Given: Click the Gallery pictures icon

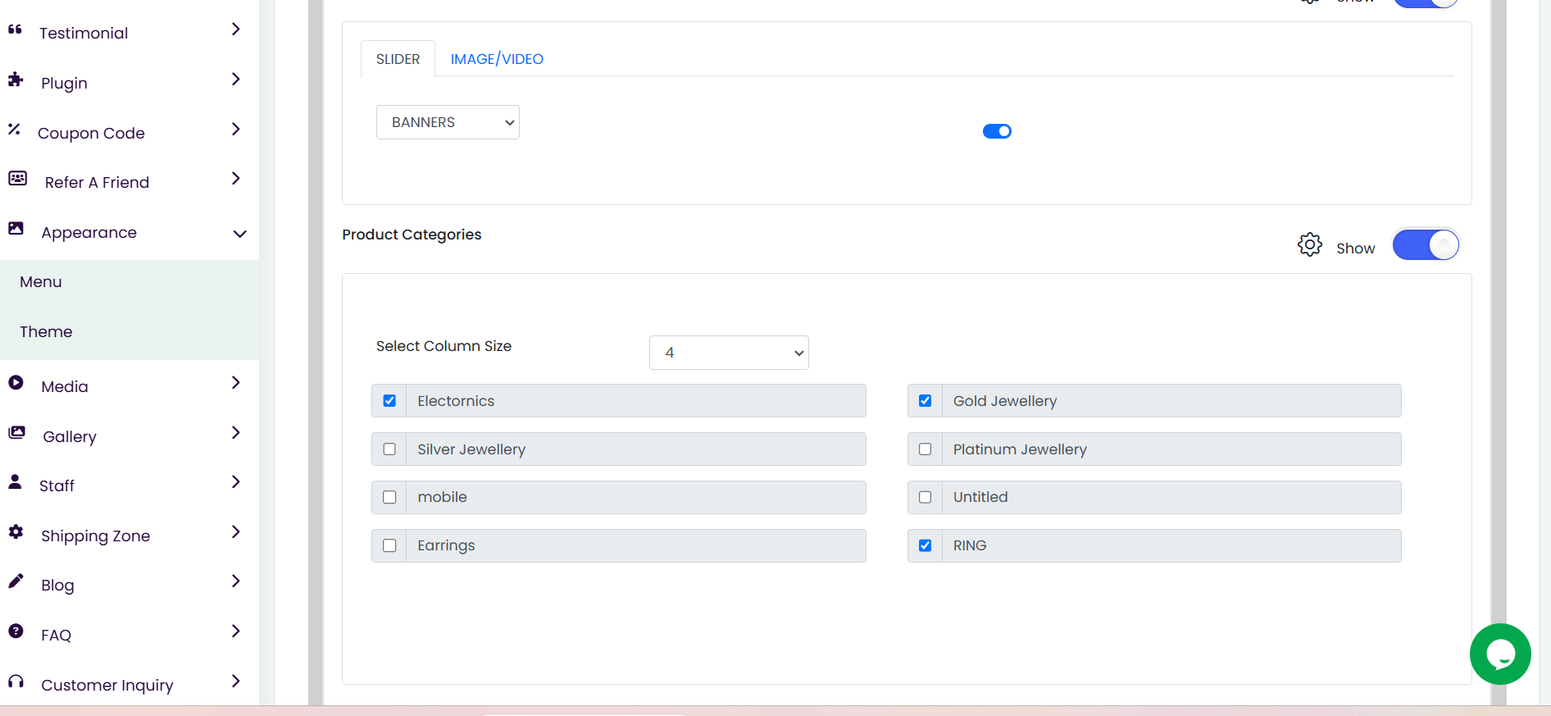Looking at the screenshot, I should tap(16, 432).
